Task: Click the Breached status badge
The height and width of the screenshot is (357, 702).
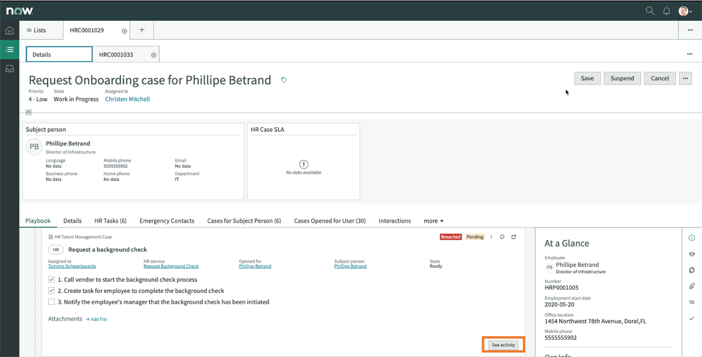Action: click(451, 237)
